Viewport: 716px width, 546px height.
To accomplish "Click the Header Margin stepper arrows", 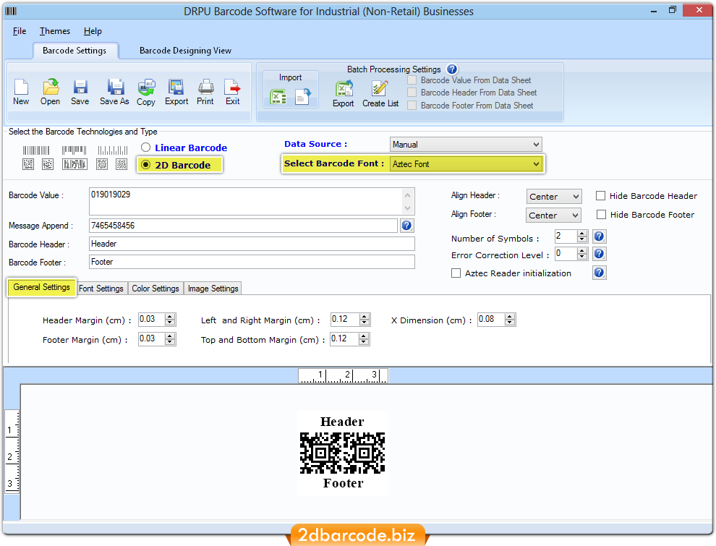I will [x=170, y=320].
